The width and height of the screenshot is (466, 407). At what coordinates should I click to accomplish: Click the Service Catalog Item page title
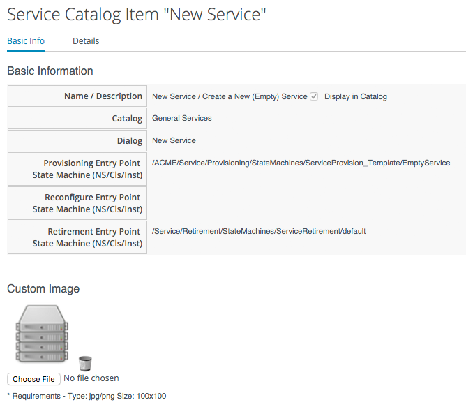(137, 14)
